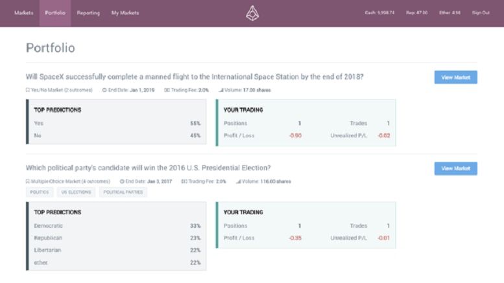Open the Markets tab
This screenshot has width=504, height=283.
24,13
